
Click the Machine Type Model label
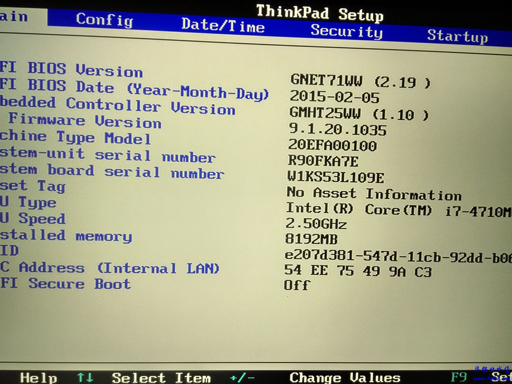(75, 137)
